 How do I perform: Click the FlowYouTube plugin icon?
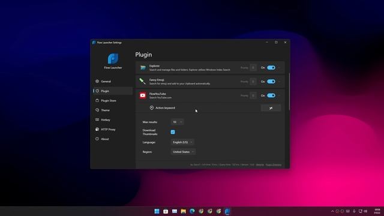(143, 95)
